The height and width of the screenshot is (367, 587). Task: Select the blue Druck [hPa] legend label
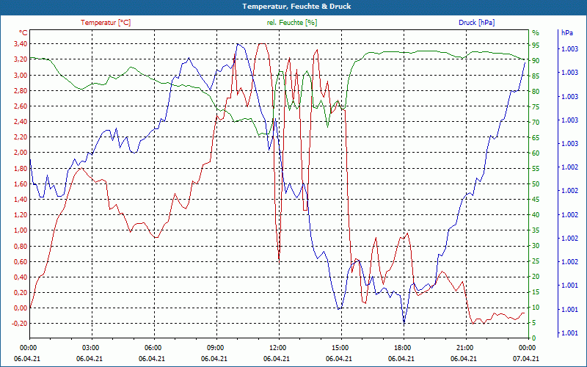click(x=476, y=23)
